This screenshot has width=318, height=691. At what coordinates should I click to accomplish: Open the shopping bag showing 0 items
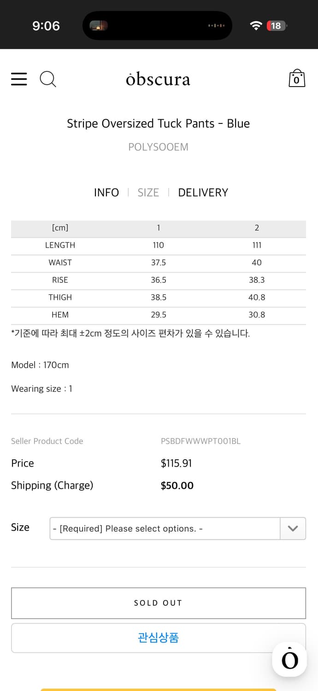[x=297, y=78]
